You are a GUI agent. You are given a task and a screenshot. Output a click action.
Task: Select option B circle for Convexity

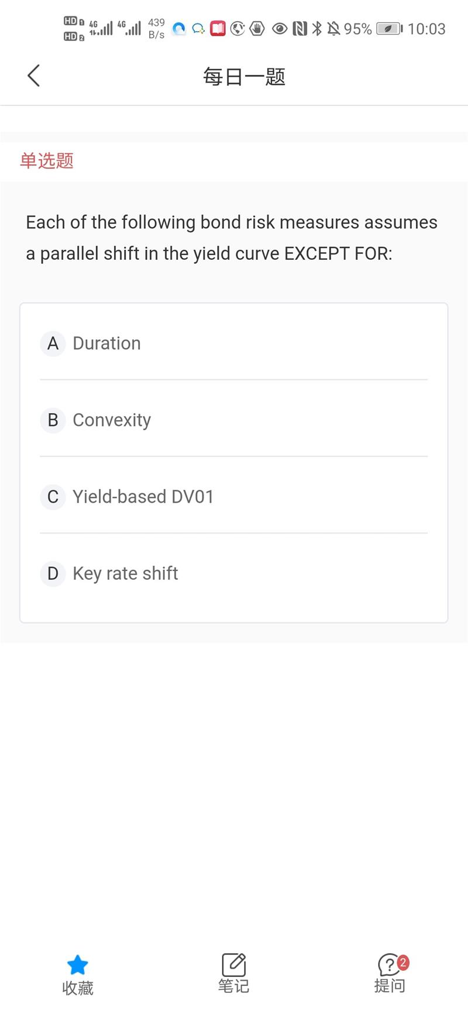click(53, 420)
